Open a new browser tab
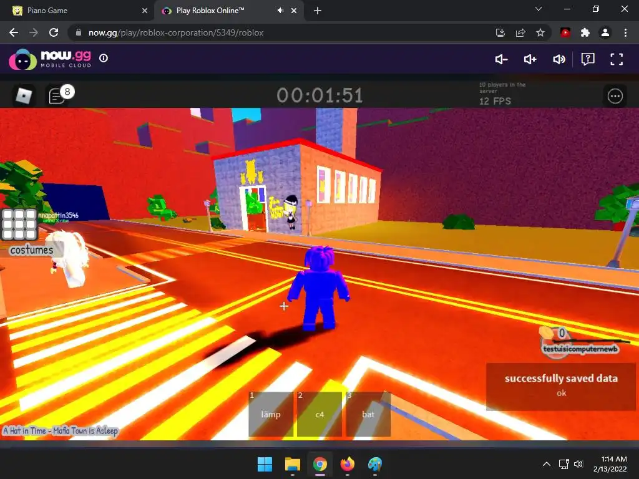The height and width of the screenshot is (479, 639). click(318, 11)
